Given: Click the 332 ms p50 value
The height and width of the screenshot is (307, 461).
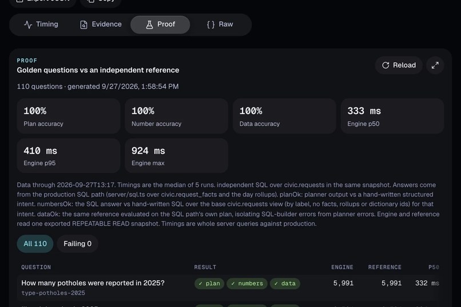Looking at the screenshot, I should pos(427,283).
